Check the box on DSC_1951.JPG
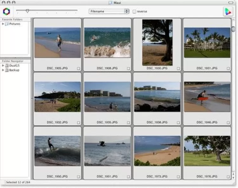The height and width of the screenshot is (188, 238). pyautogui.click(x=129, y=177)
